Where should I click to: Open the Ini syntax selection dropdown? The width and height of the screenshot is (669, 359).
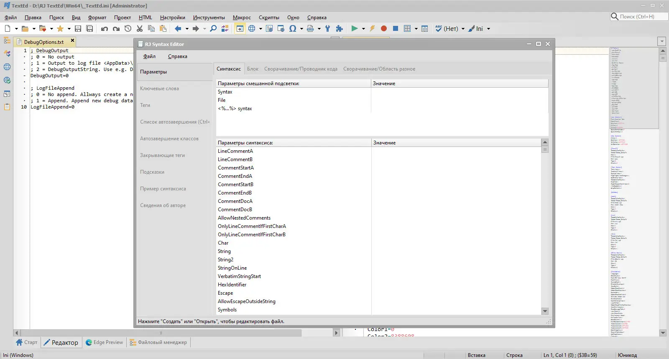pyautogui.click(x=488, y=29)
